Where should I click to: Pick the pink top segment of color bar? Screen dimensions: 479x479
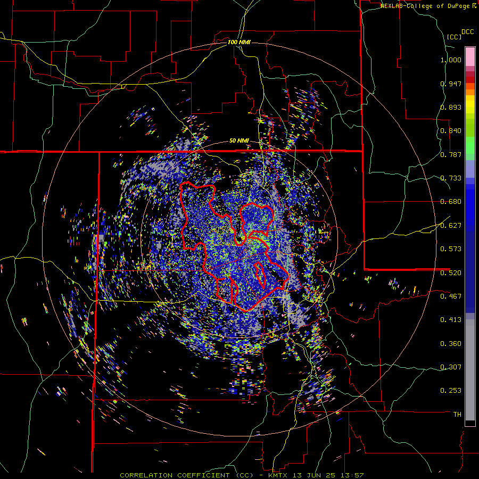[x=470, y=56]
